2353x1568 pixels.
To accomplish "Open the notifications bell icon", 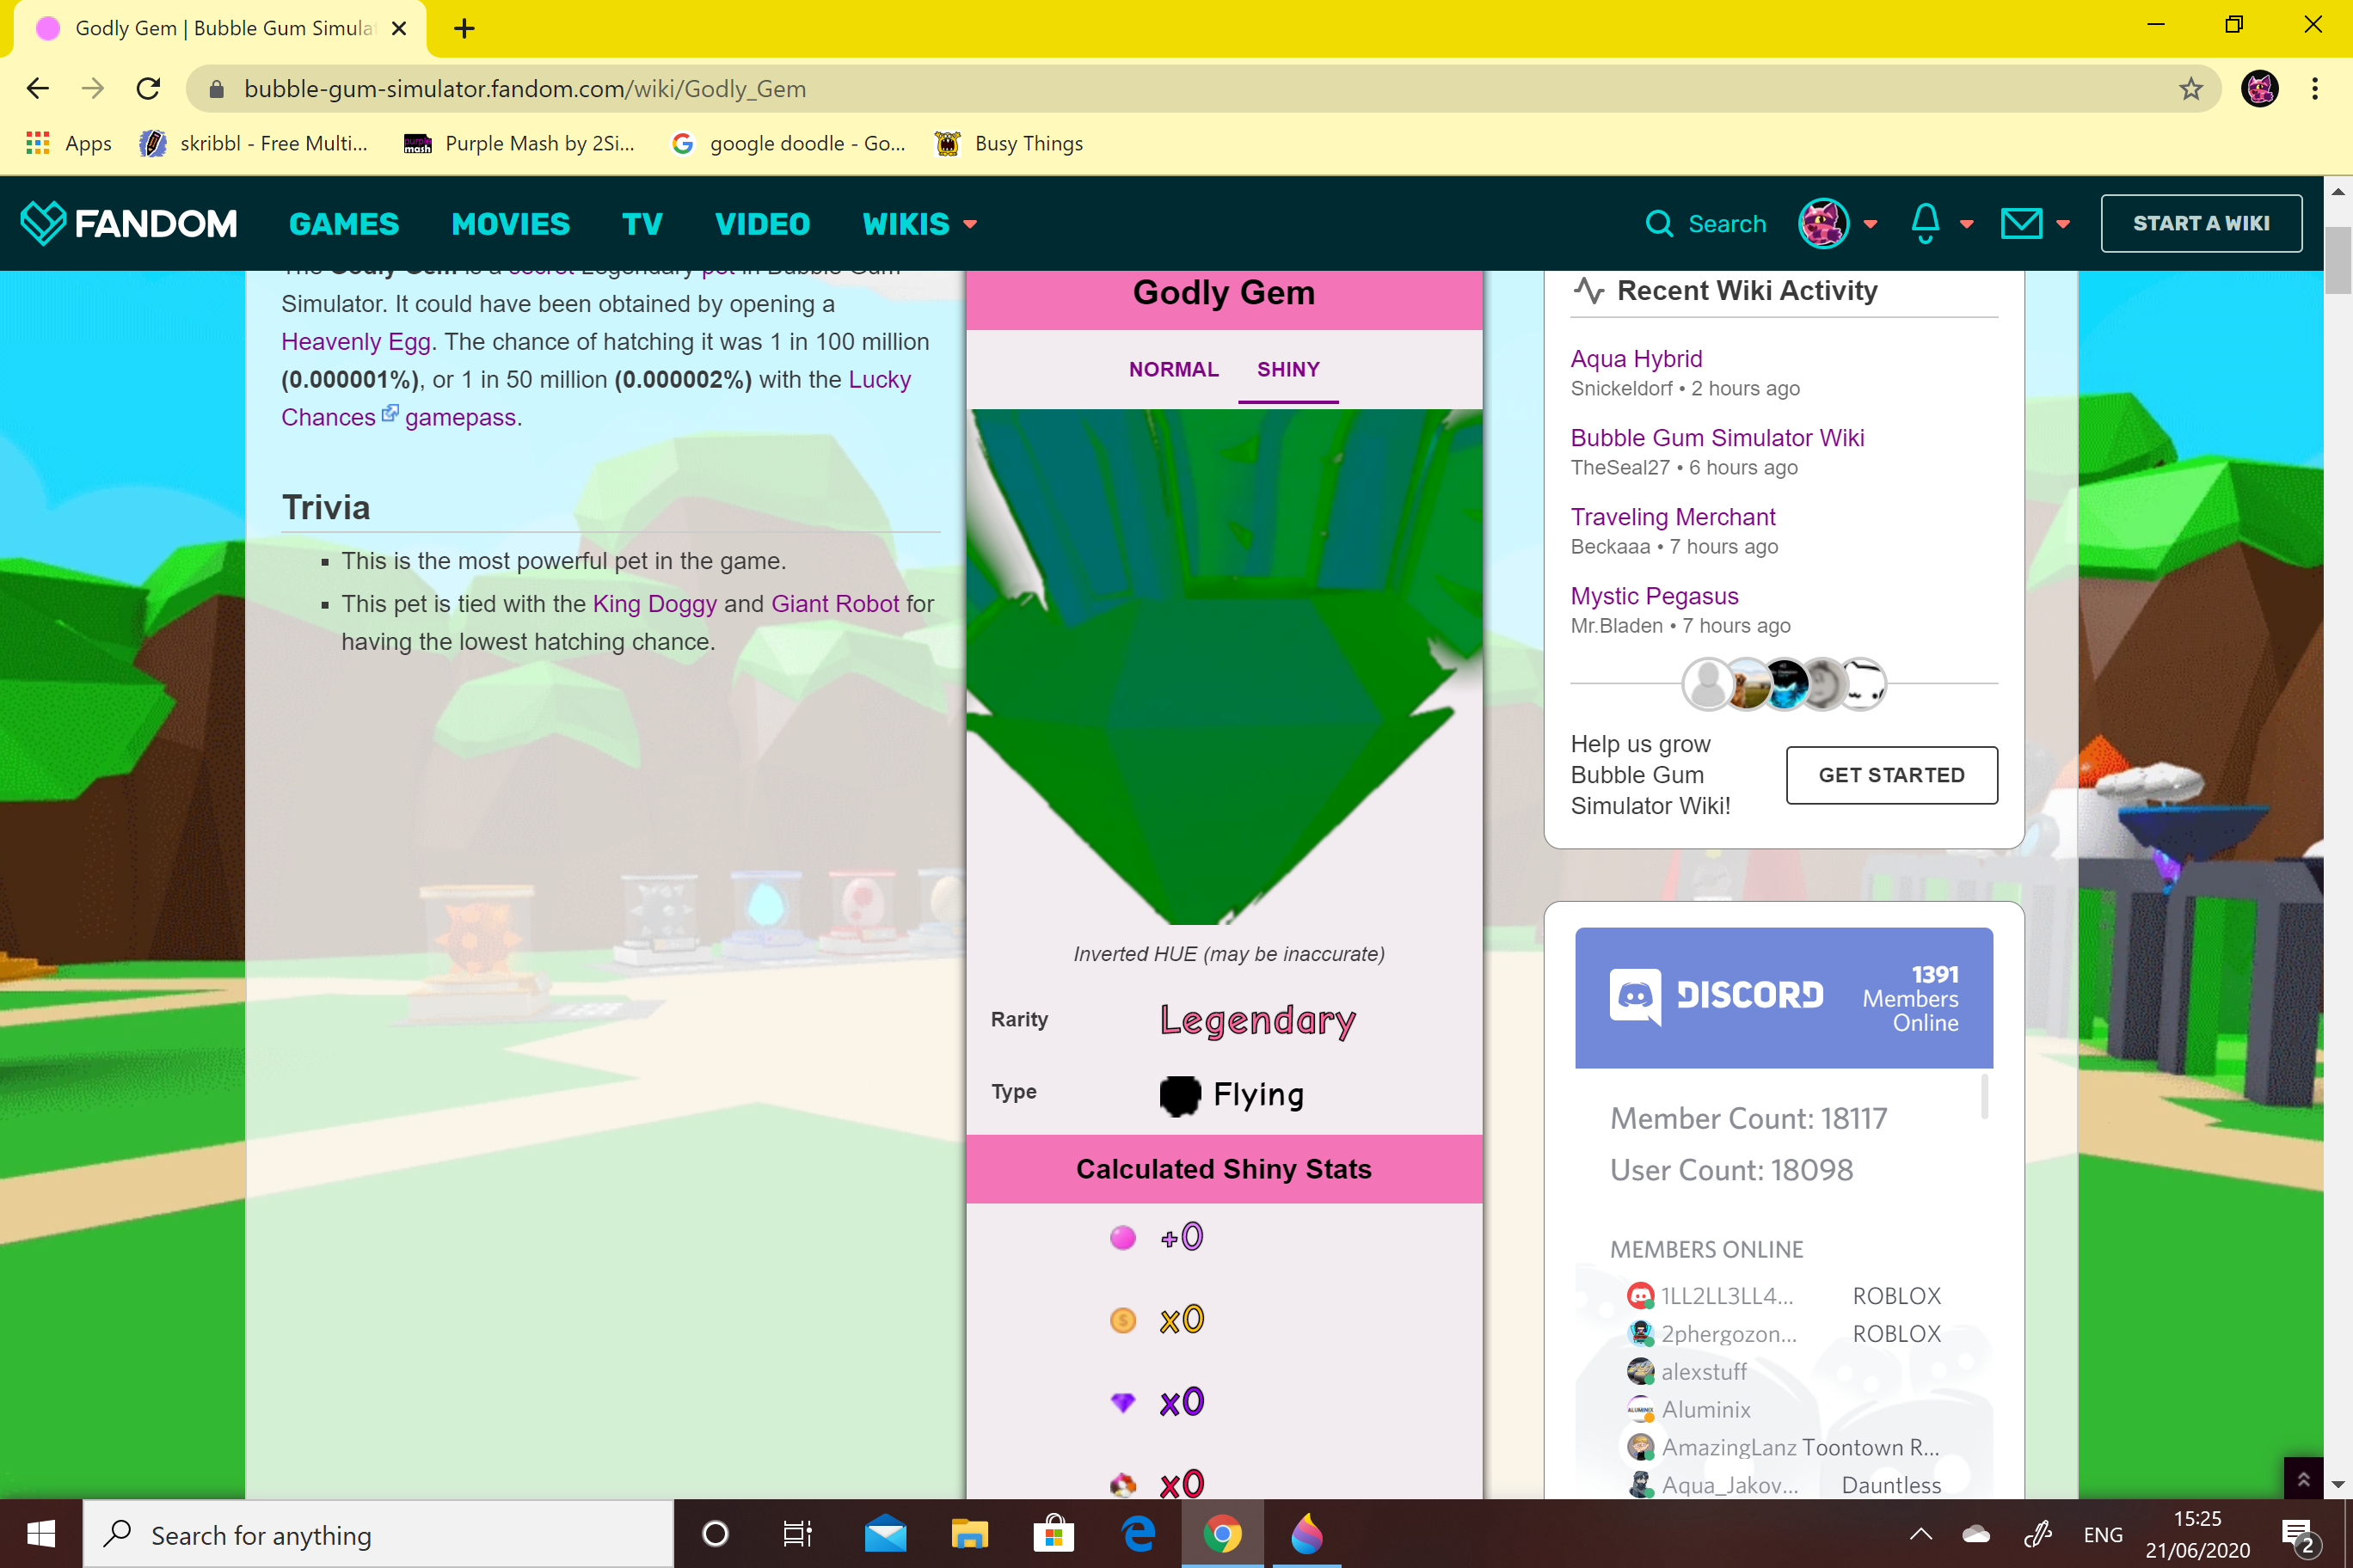I will pos(1925,223).
